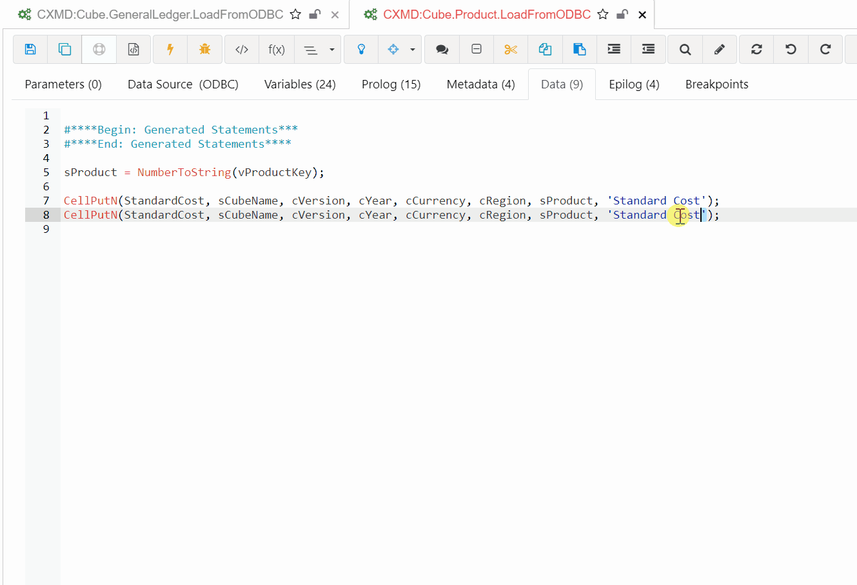
Task: Click 'Standard Cost' string on line 7
Action: coord(656,201)
